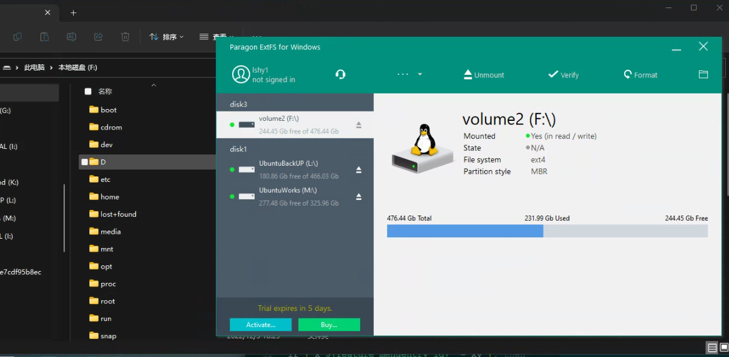This screenshot has height=357, width=729.
Task: Close the current Explorer tab
Action: 47,12
